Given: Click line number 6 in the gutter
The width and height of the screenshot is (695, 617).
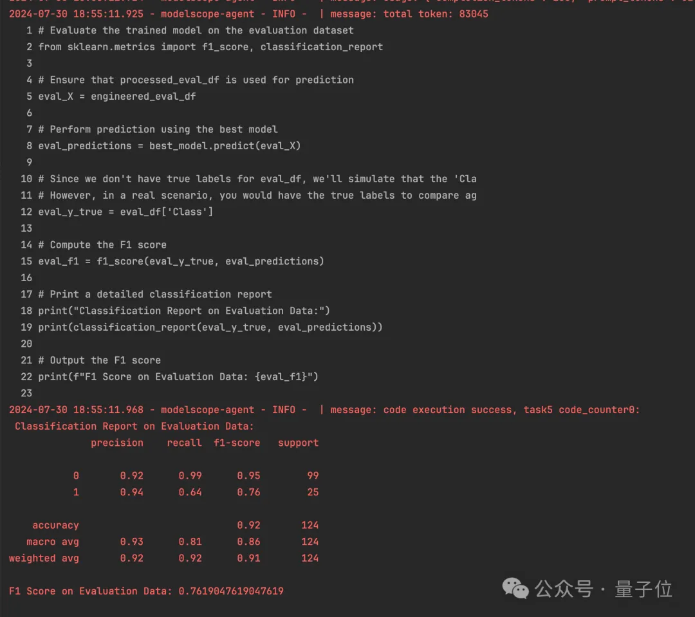Looking at the screenshot, I should 29,113.
